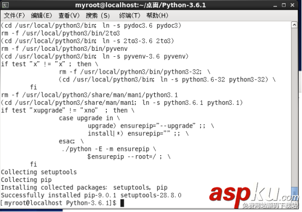Open the 终端(T) menu
Viewport: 302px width, 212px height.
click(x=130, y=15)
